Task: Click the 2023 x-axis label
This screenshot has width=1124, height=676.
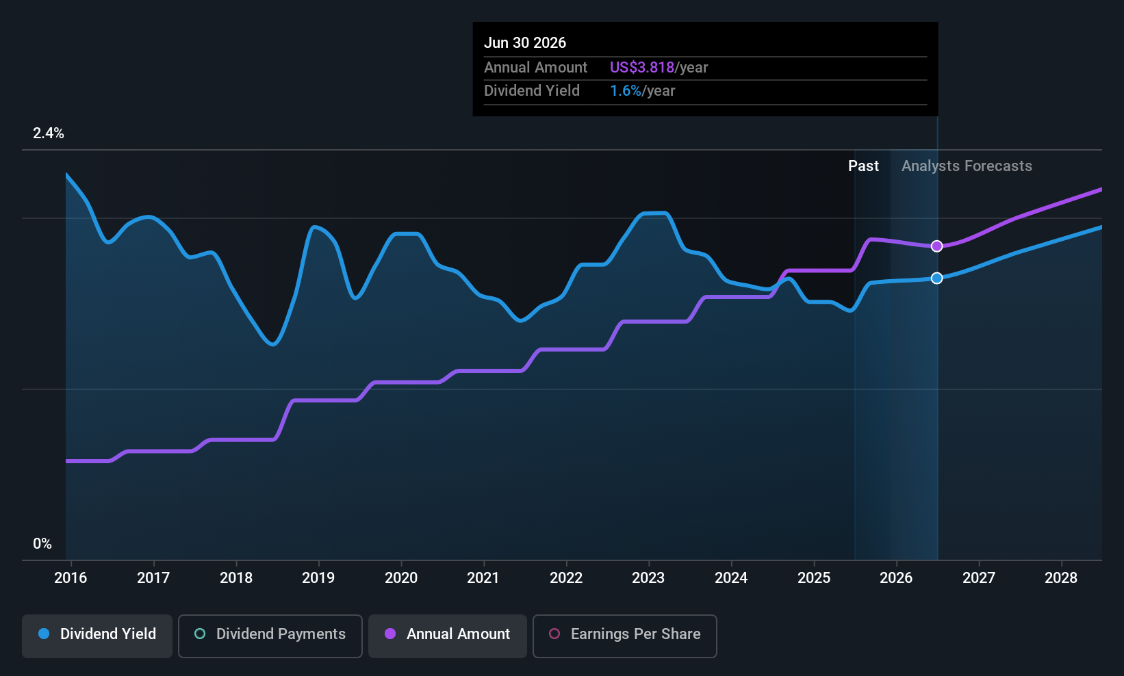Action: click(x=648, y=578)
